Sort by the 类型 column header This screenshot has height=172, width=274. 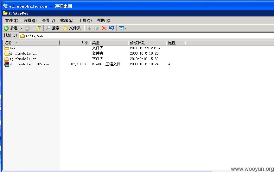tap(109, 43)
